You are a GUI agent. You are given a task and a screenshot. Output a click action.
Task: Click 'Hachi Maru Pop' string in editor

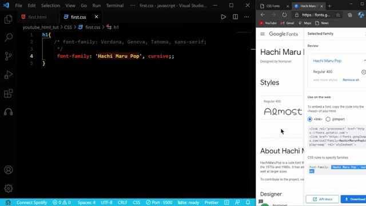pos(118,56)
